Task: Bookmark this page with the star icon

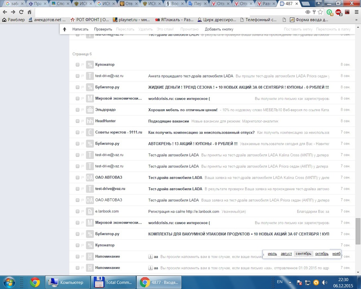Action: pos(320,12)
